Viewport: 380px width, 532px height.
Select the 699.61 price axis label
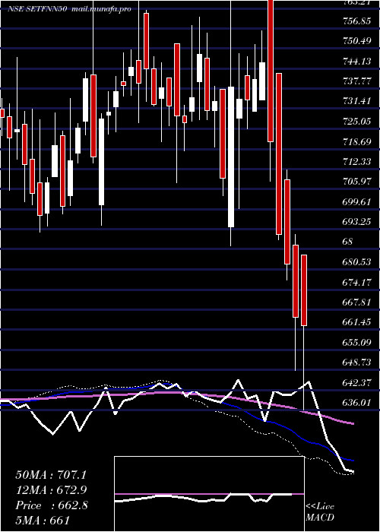[x=357, y=202]
